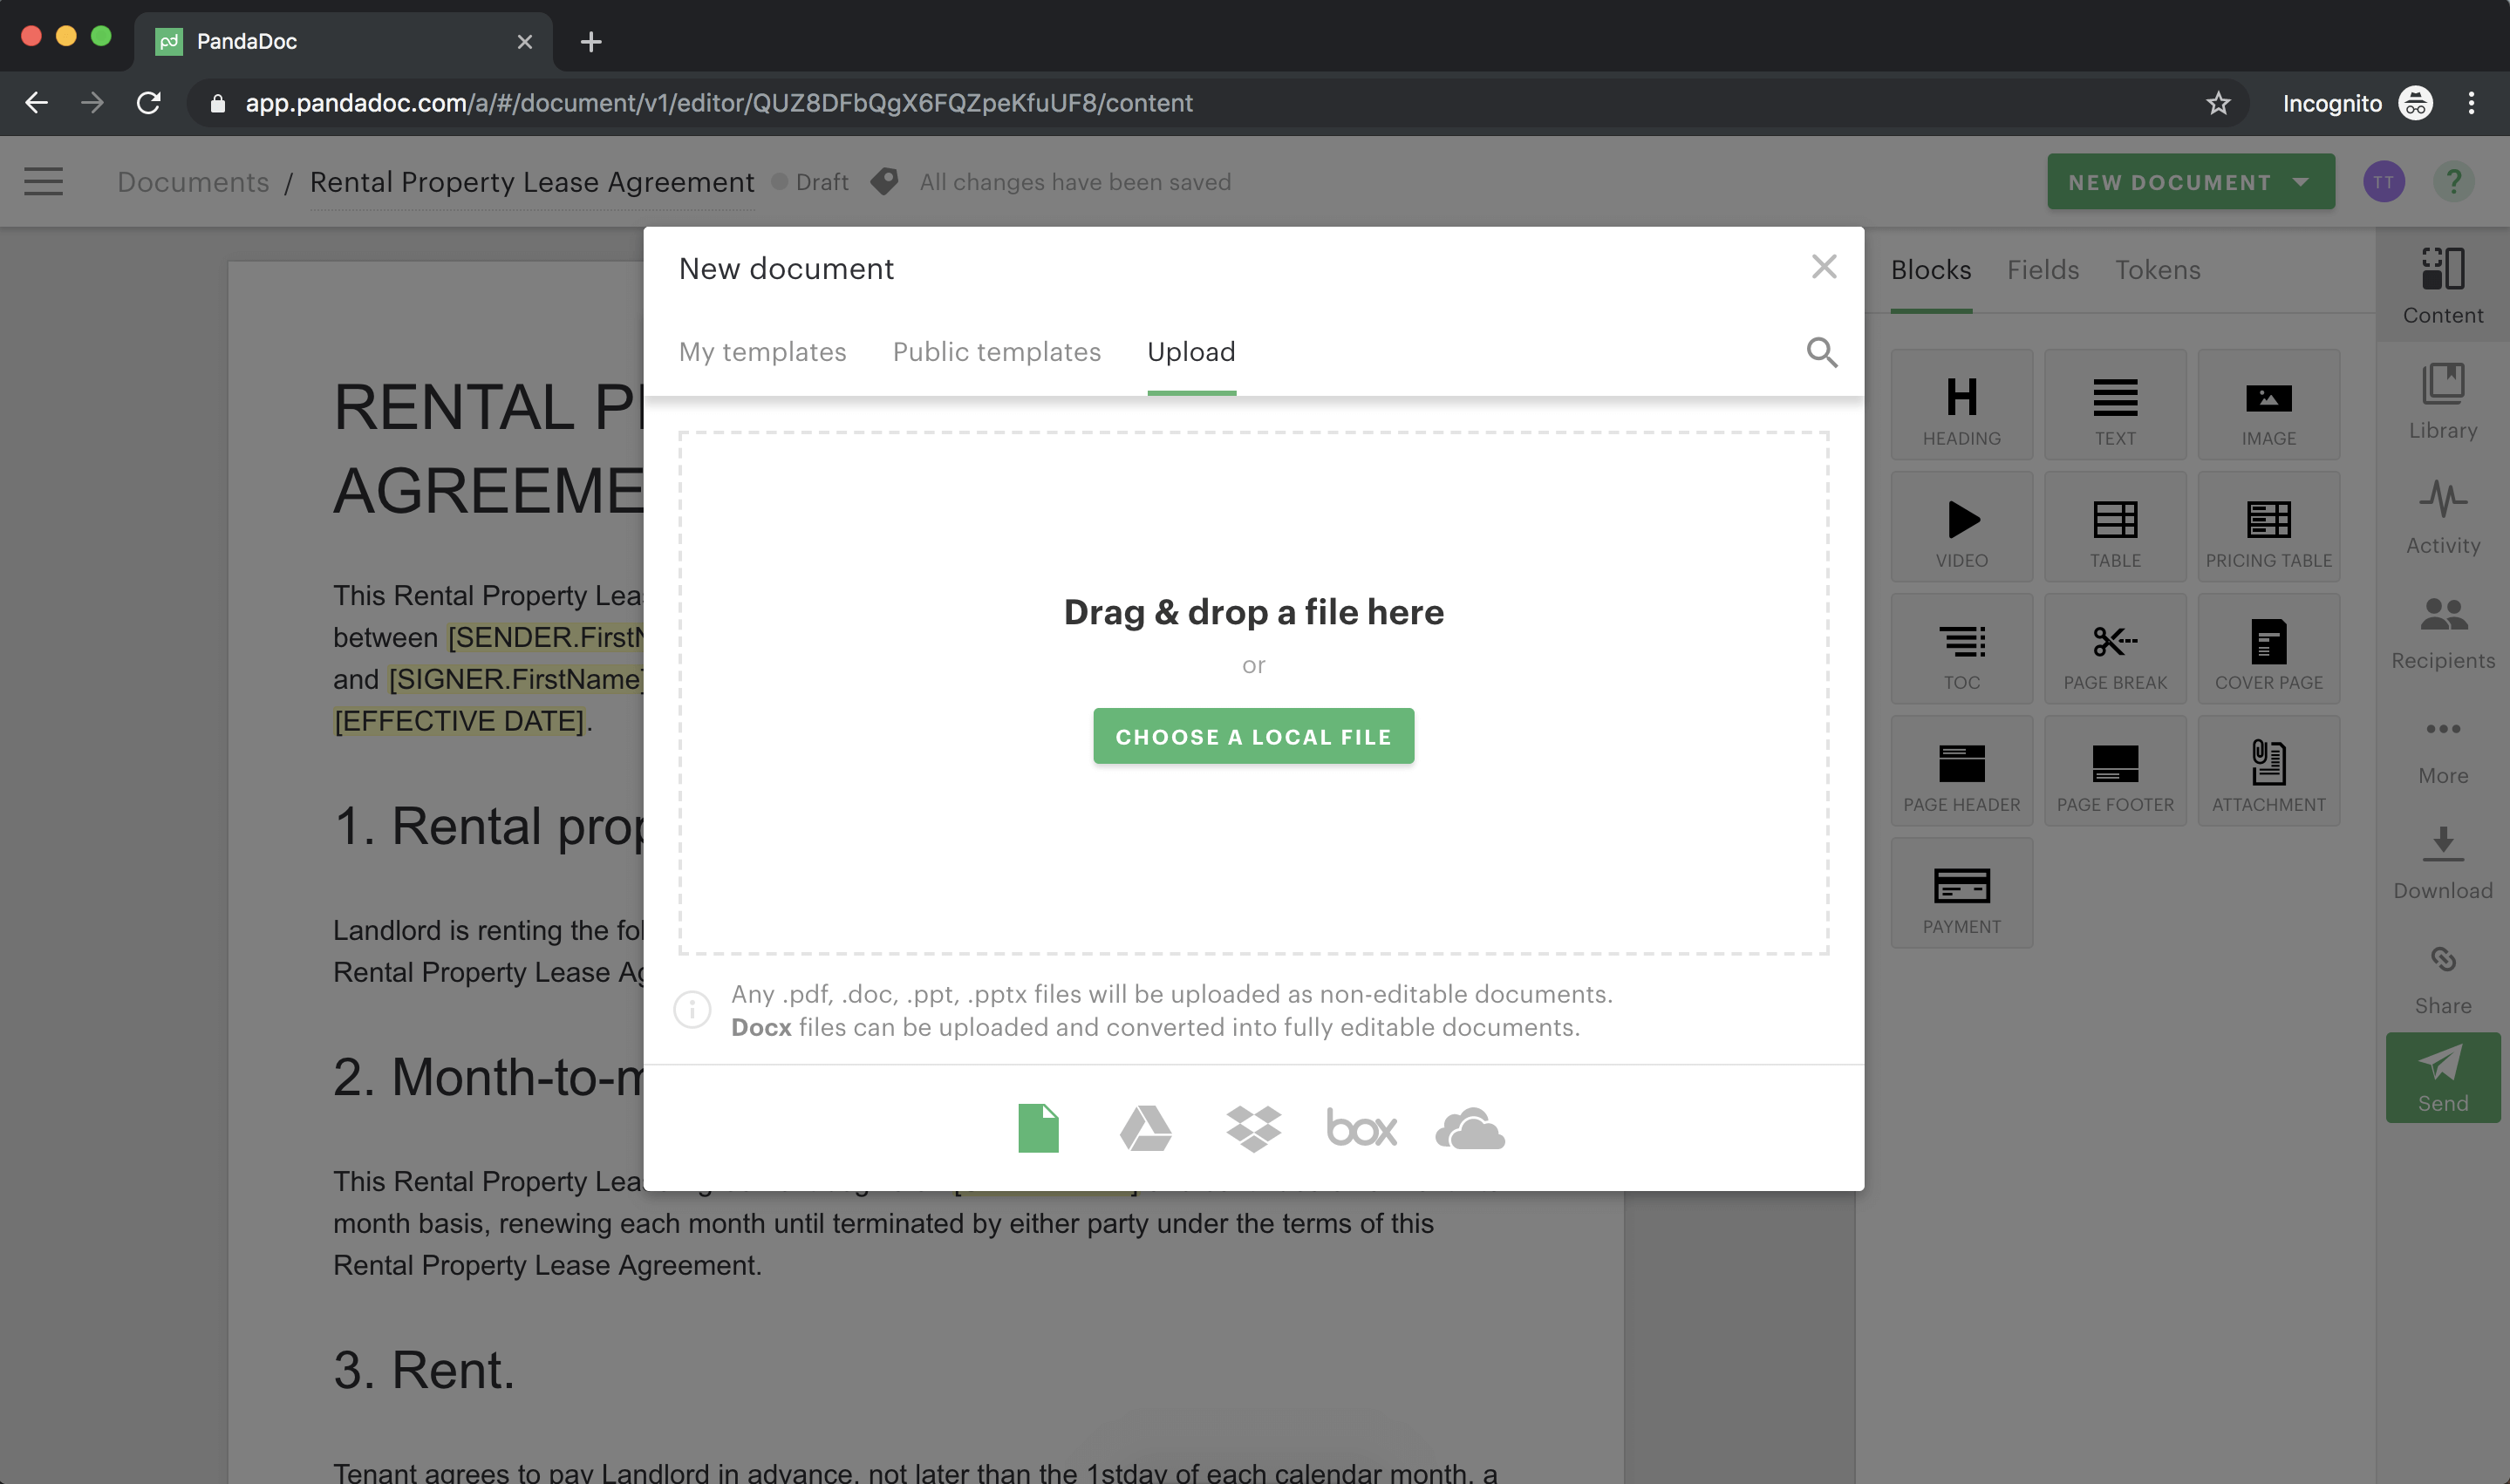Open the Recipients panel
Screen dimensions: 2510x1484
click(x=2443, y=630)
